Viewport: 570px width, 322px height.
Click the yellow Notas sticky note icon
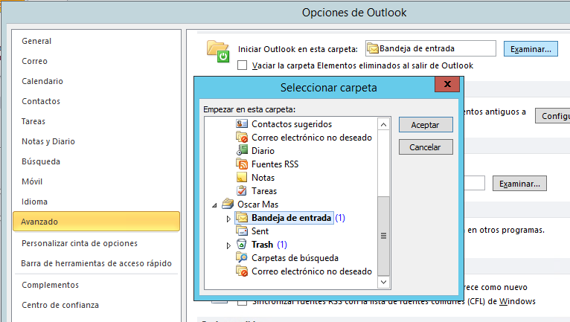[242, 177]
